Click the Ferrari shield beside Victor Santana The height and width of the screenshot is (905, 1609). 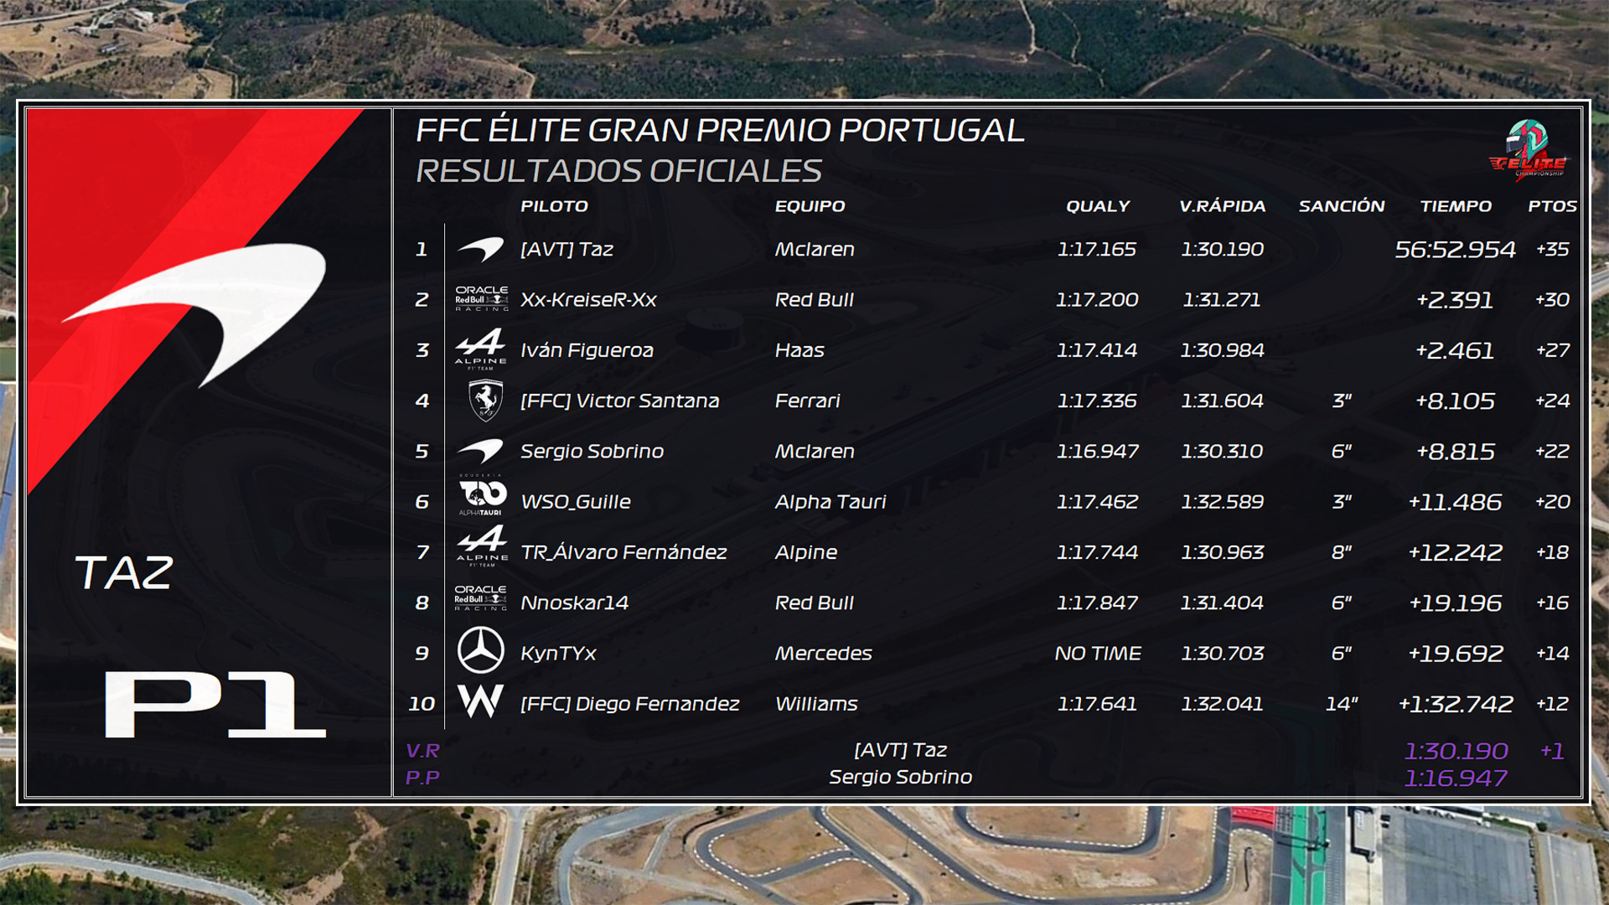[x=485, y=400]
